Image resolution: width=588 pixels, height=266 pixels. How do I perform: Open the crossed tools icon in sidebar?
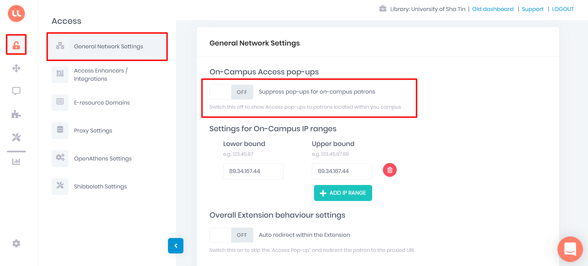pyautogui.click(x=16, y=137)
